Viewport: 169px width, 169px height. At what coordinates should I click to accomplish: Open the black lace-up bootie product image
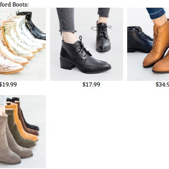86,44
